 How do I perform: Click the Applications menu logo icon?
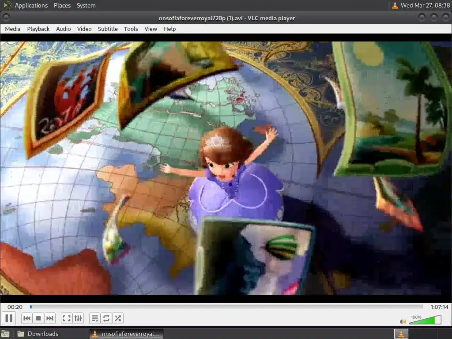click(7, 5)
